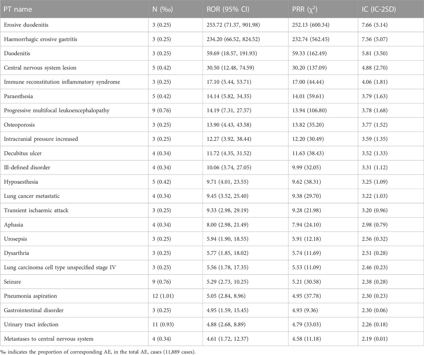Click the 'Dysarthria' row name
Viewport: 424px width, 355px height.
16,253
